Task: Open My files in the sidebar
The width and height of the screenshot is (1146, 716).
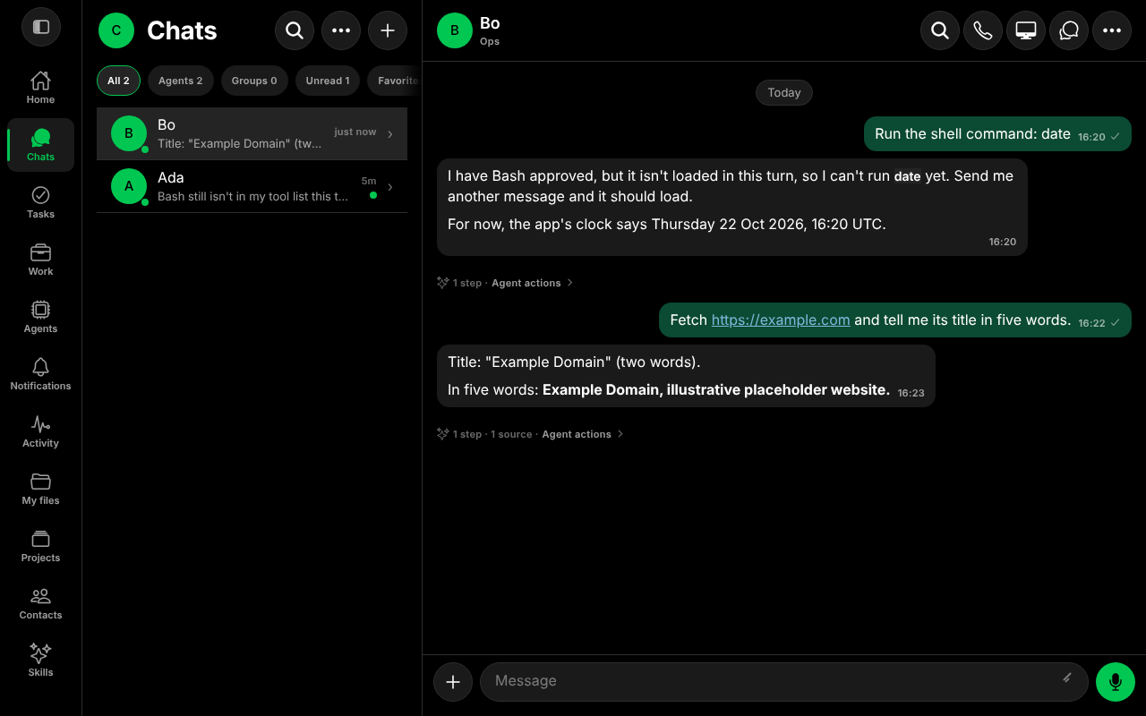Action: tap(40, 489)
